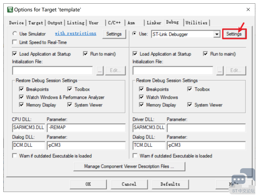Screen dimensions: 258x196
Task: Toggle simulator Toolbox checkbox
Action: pos(70,89)
